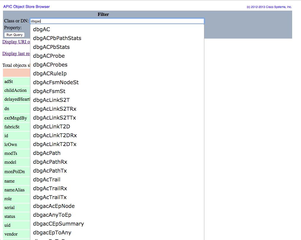Image resolution: width=301 pixels, height=240 pixels.
Task: Choose dbgACPbPathStats suggestion
Action: (x=57, y=38)
